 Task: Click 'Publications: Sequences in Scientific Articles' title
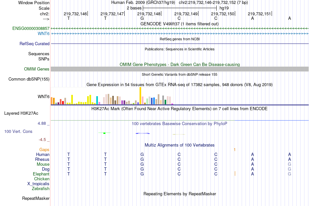[180, 49]
